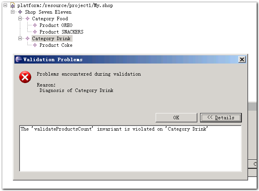Hide details with the << Details button
The height and width of the screenshot is (191, 259).
pos(221,117)
